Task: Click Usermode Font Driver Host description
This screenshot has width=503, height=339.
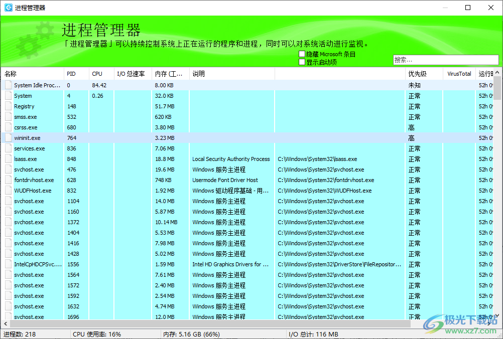Action: coord(225,180)
